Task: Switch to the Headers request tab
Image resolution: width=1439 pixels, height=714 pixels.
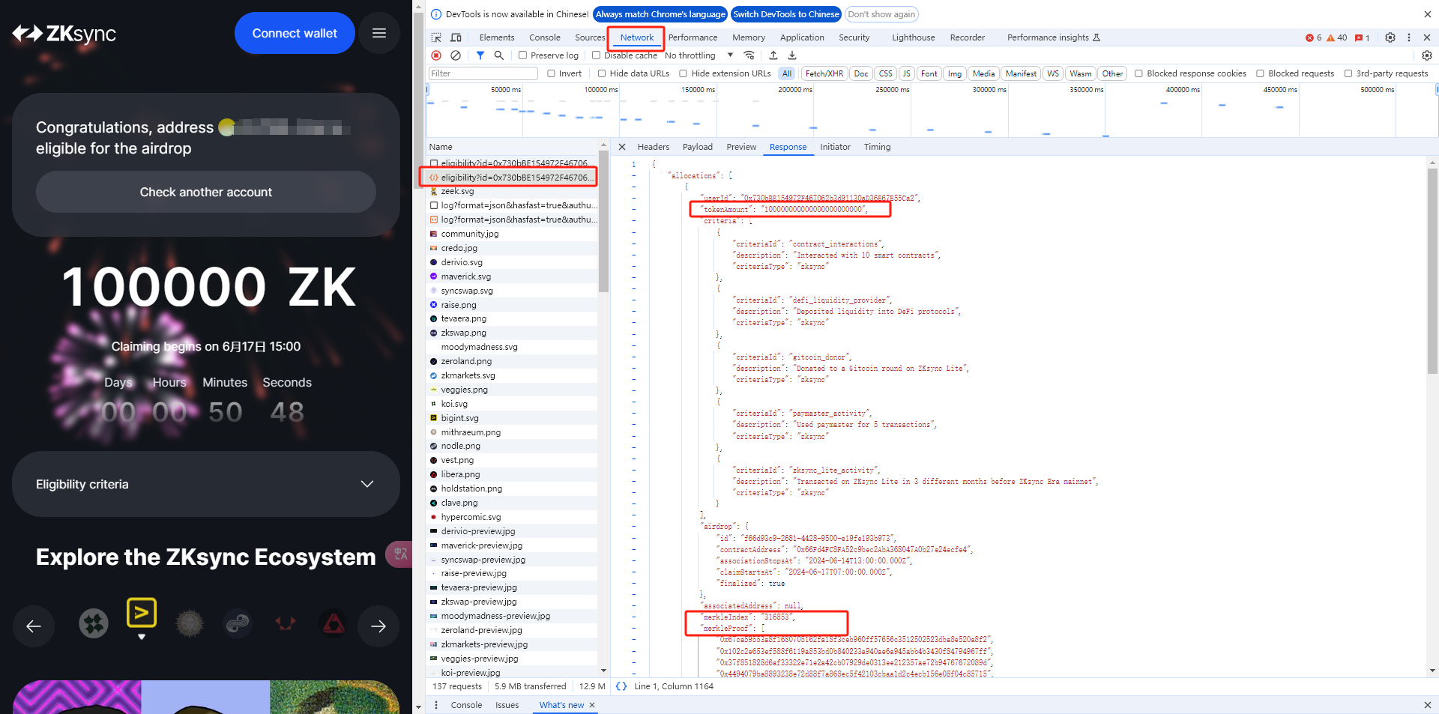Action: 654,147
